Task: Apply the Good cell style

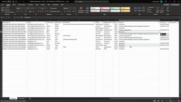Action: 115,8
